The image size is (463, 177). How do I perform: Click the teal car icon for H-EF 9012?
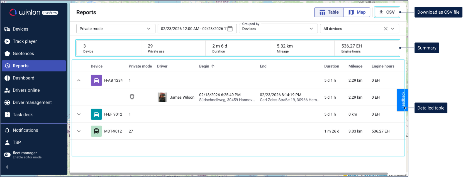(96, 114)
